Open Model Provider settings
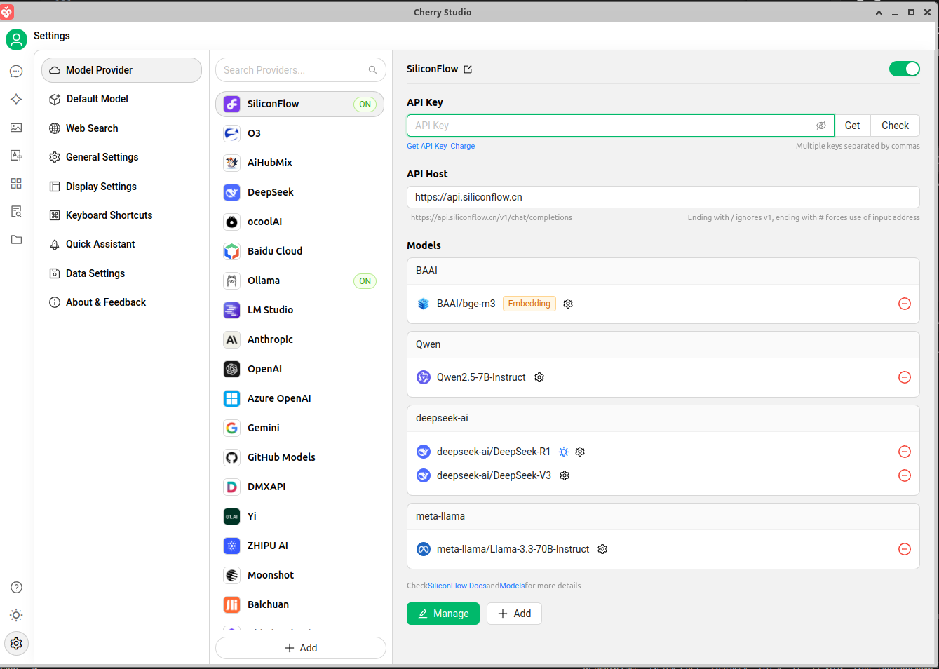 (x=121, y=70)
